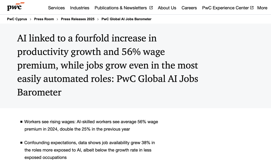Screen dimensions: 271x167
Task: Click external link icon beside PwC Experience Center
Action: pos(252,8)
